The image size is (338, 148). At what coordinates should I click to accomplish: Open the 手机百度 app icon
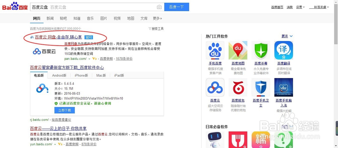pyautogui.click(x=215, y=50)
